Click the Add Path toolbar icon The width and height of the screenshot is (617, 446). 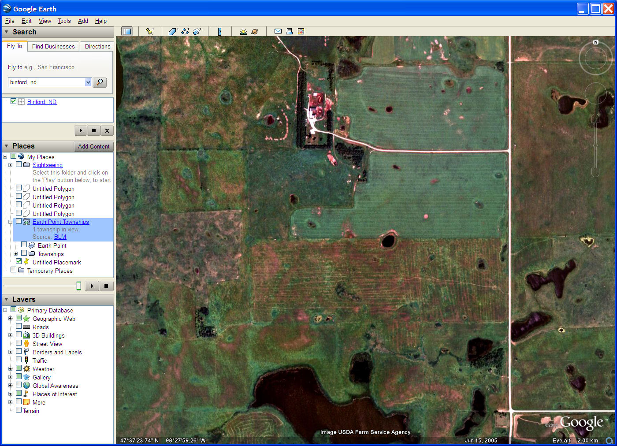click(x=185, y=31)
